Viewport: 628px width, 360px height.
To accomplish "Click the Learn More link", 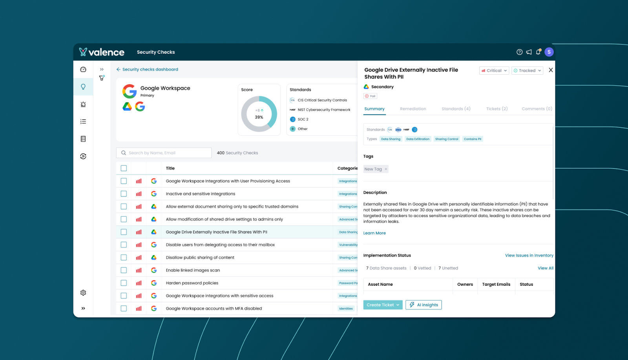I will tap(374, 233).
